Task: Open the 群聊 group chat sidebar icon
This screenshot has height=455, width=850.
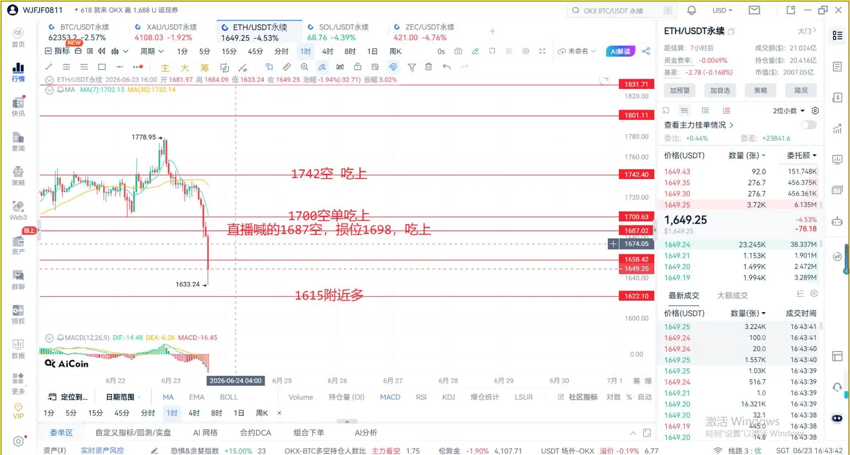Action: tap(18, 279)
